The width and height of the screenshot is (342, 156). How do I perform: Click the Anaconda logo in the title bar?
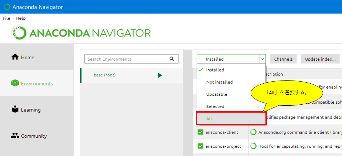tap(7, 7)
